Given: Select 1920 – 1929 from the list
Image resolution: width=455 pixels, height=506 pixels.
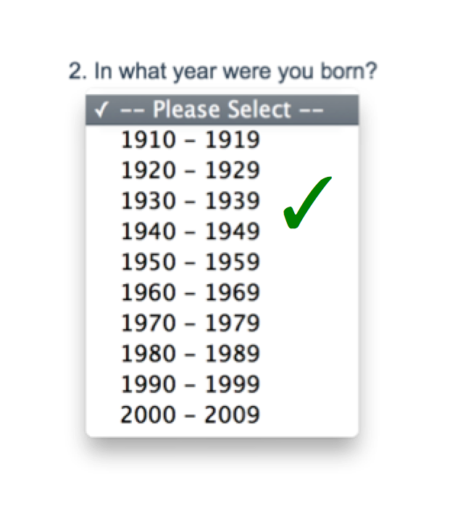Looking at the screenshot, I should [x=190, y=170].
